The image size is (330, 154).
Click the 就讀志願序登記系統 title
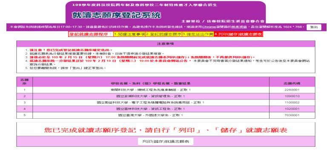pyautogui.click(x=116, y=15)
